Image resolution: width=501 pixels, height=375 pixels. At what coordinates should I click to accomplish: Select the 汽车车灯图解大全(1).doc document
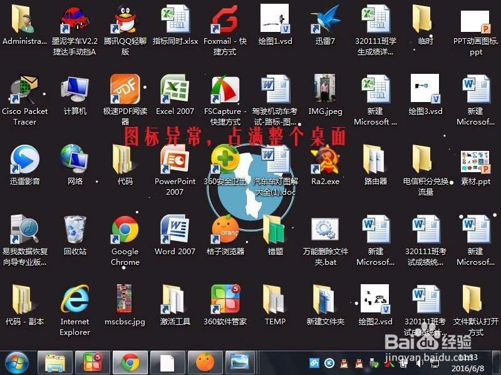(x=275, y=159)
